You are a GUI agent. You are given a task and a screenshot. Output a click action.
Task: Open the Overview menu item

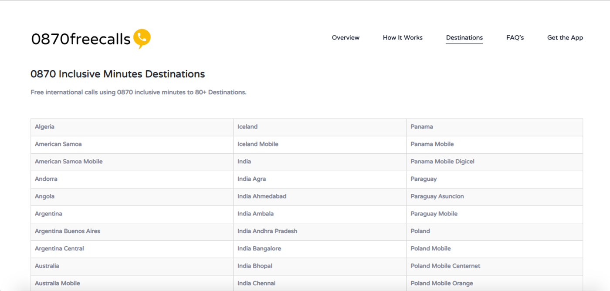[346, 37]
